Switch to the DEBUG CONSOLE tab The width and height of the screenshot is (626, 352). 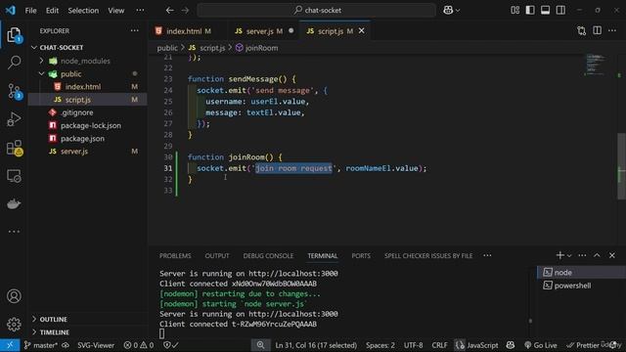tap(268, 256)
